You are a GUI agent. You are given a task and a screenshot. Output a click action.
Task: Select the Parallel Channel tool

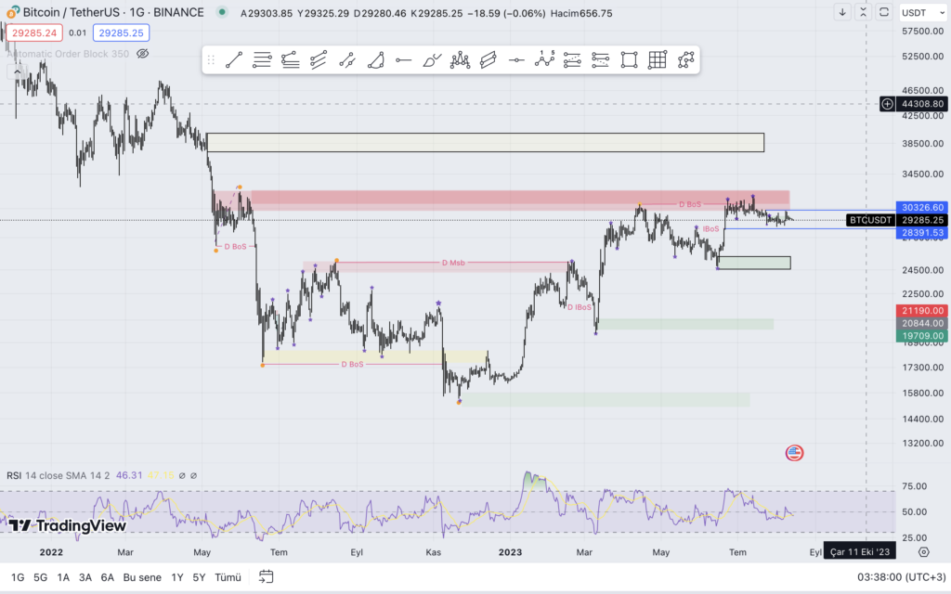point(489,60)
